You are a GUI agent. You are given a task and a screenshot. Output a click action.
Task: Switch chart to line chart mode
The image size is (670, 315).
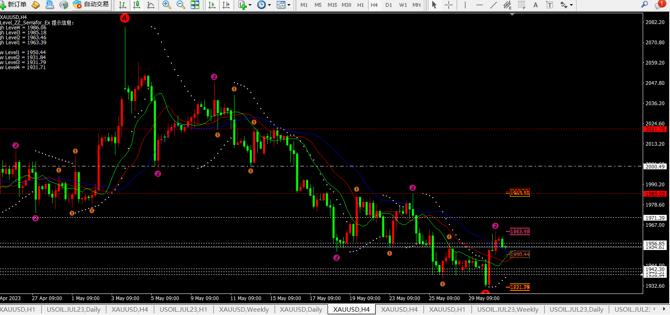(151, 5)
